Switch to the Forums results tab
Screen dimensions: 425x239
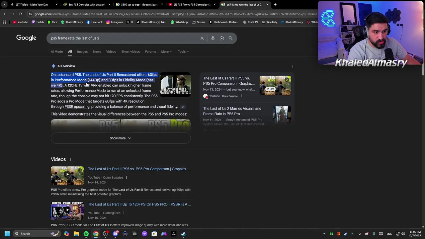[x=150, y=52]
